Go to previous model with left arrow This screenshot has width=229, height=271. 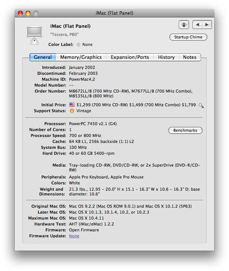tap(197, 25)
